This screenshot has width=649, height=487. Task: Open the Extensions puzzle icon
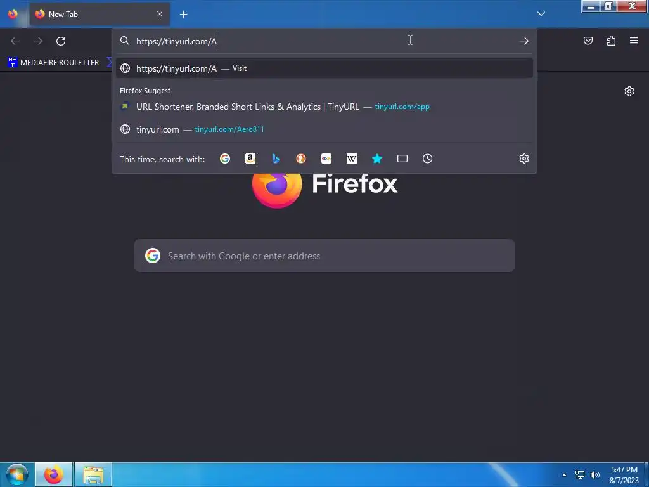coord(611,41)
